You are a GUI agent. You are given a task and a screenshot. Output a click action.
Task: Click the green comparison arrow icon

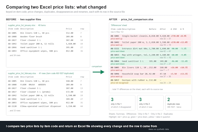coord(98,72)
